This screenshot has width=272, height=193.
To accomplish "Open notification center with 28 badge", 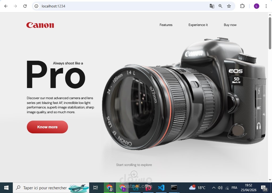I will (264, 188).
